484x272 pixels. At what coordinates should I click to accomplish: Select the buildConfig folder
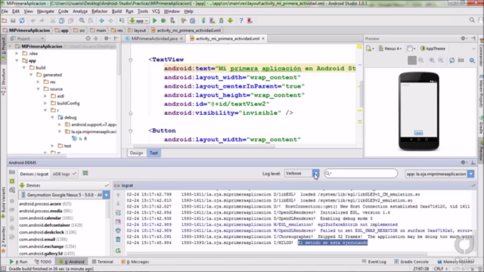pyautogui.click(x=65, y=104)
